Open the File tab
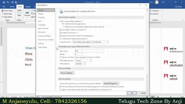 coord(4,7)
